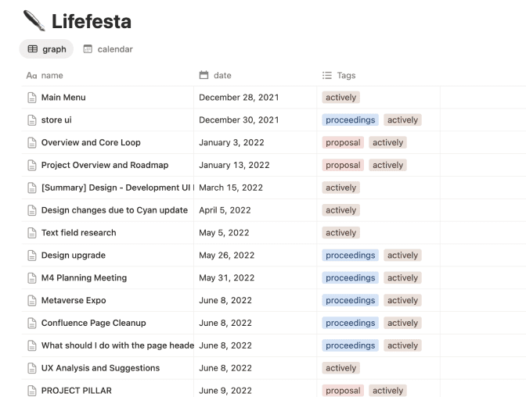
Task: Click the Lifefesta page pen icon
Action: point(34,20)
